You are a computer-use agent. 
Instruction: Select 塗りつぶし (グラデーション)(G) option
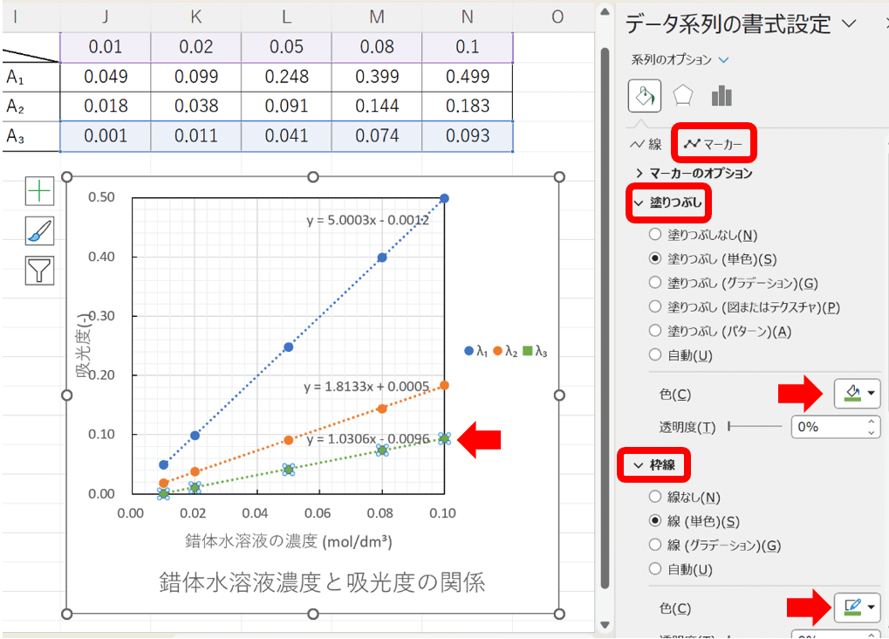tap(655, 283)
